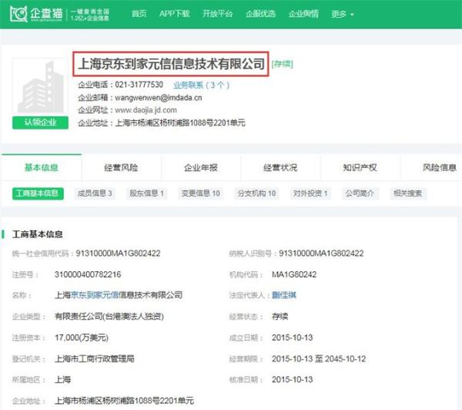Click the 纳税人识别号 value

[x=321, y=254]
